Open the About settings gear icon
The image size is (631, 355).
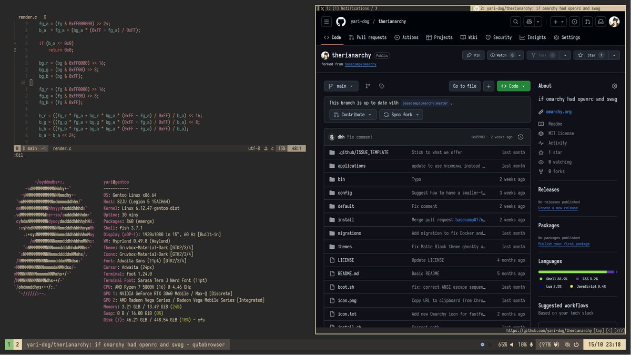pyautogui.click(x=614, y=86)
